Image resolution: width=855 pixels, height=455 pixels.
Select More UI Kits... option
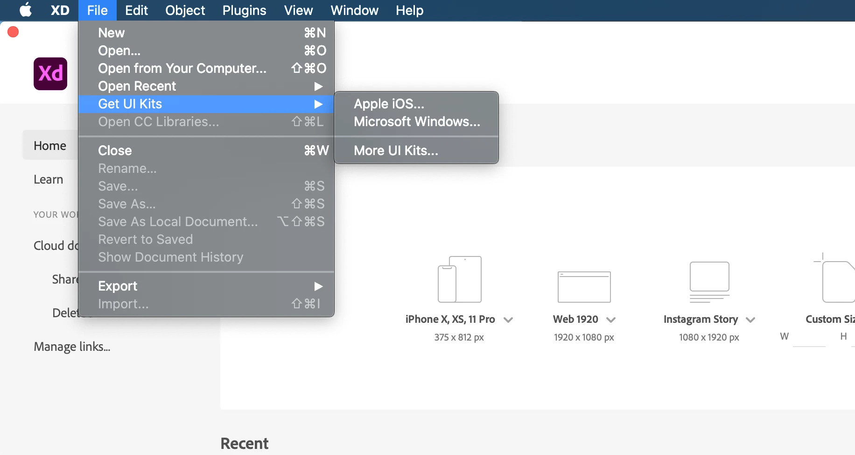pyautogui.click(x=416, y=150)
